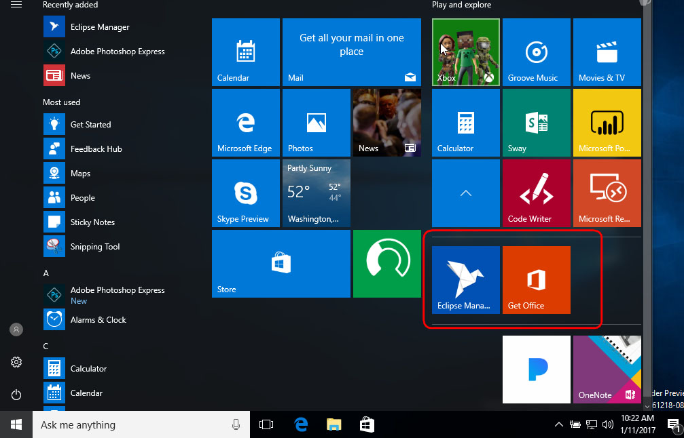Viewport: 684px width, 438px height.
Task: Jump to letter A app index
Action: (x=46, y=273)
